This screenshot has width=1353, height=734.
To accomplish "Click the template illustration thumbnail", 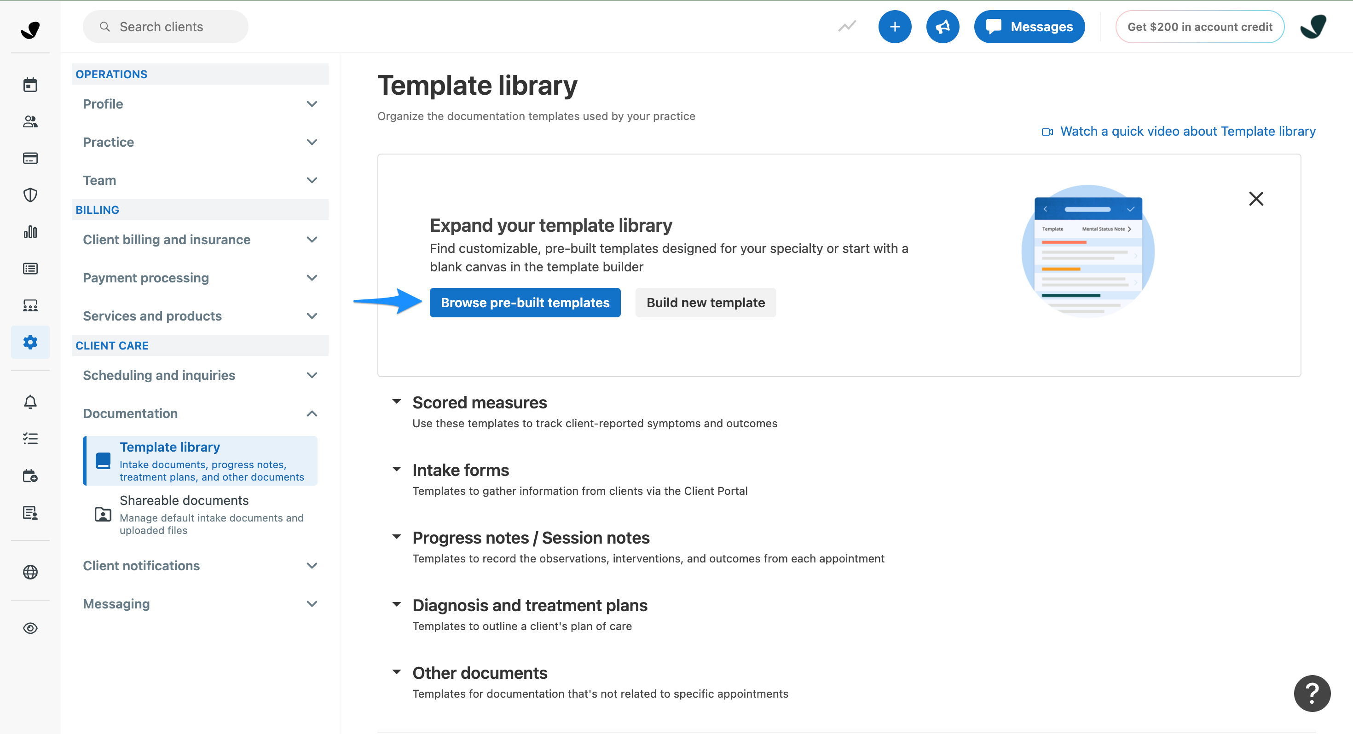I will (x=1088, y=251).
